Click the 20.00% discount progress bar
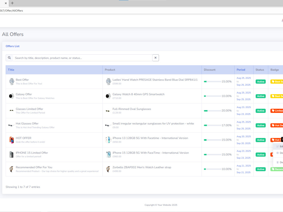 pos(213,111)
